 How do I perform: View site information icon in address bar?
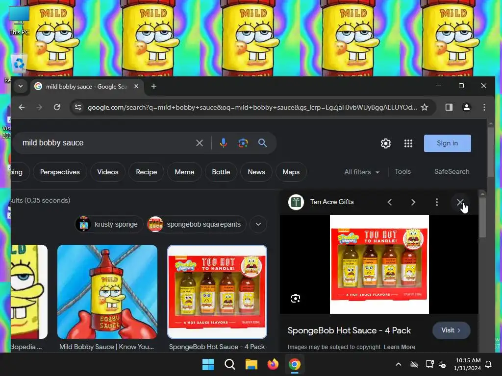[x=78, y=107]
